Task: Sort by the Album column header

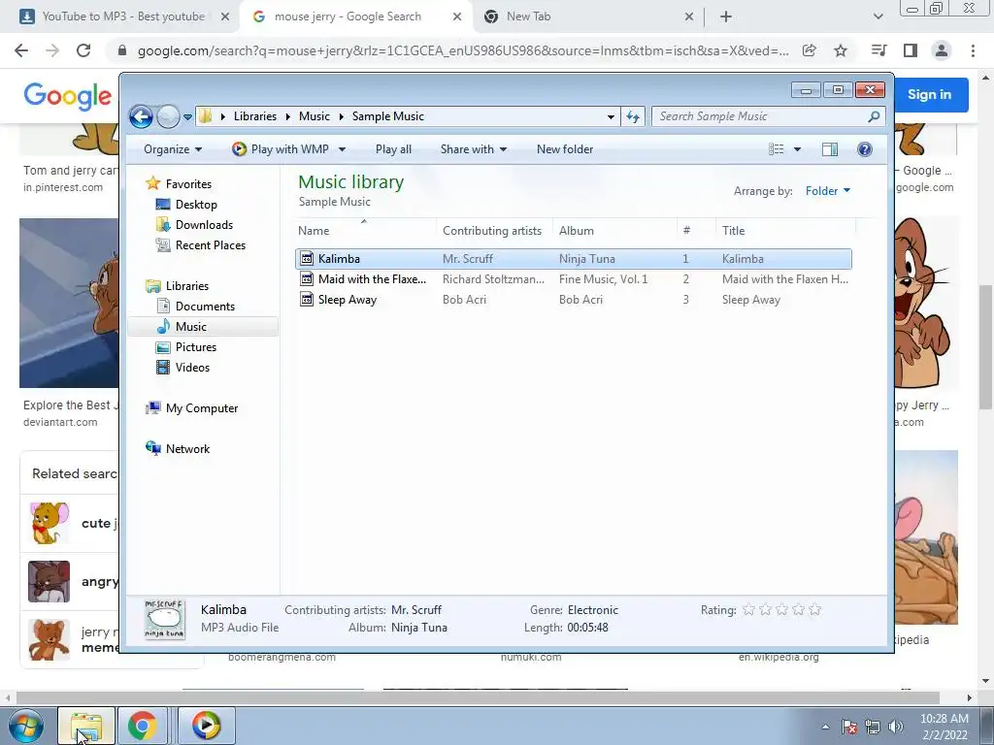Action: 614,231
